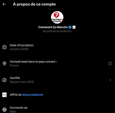The width and height of the screenshot is (115, 113).
Task: Open the country info circle icon
Action: (x=110, y=63)
